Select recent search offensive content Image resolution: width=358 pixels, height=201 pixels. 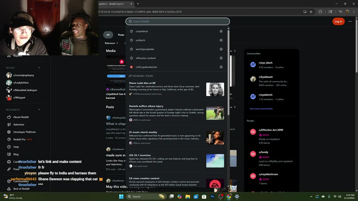point(146,58)
